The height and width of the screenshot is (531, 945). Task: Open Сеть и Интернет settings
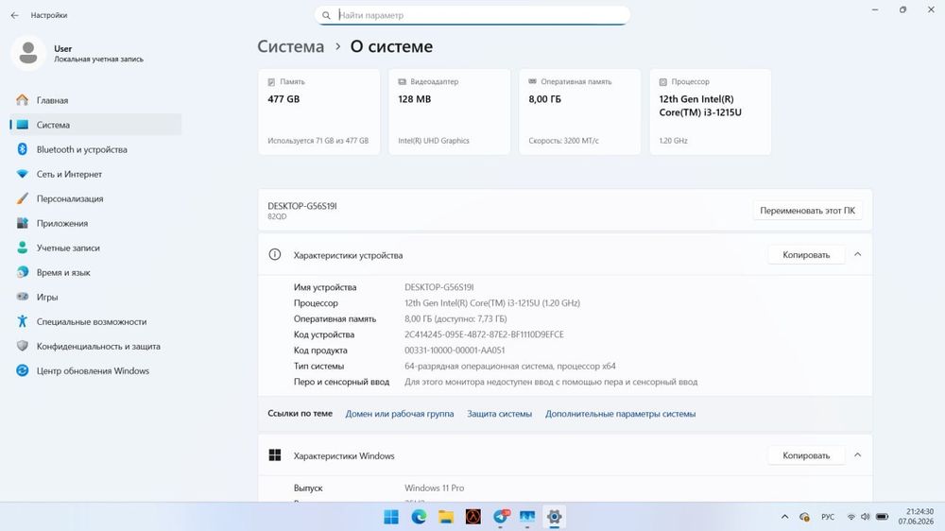[x=95, y=174]
